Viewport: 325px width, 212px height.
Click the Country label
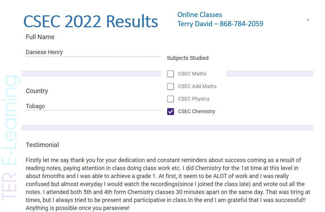(x=37, y=91)
